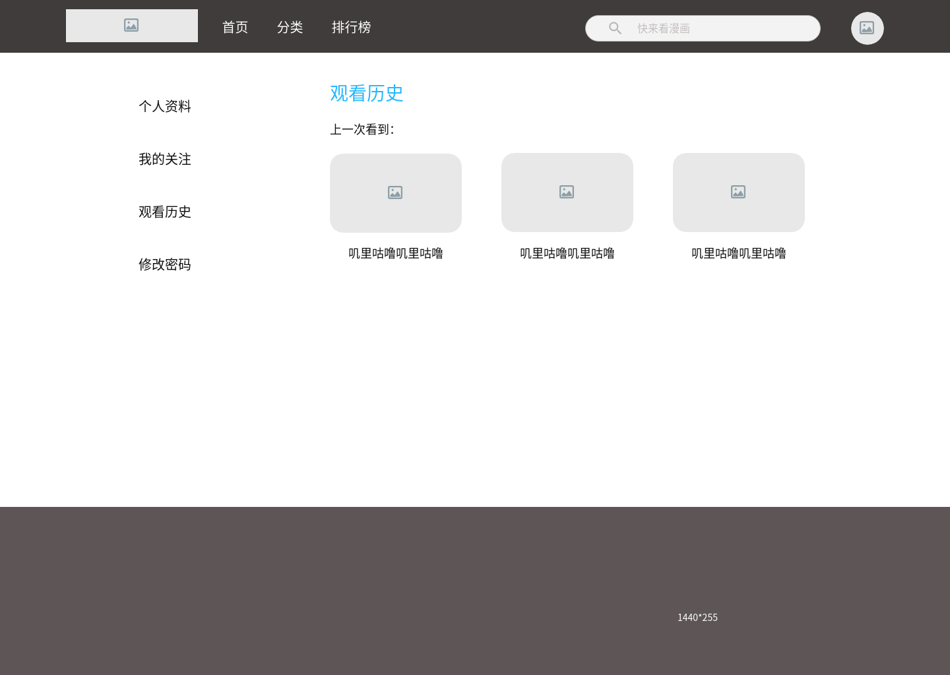Viewport: 950px width, 675px height.
Task: Open the first 叽里咕噜叽里咕噜 comic thumbnail
Action: (x=395, y=192)
